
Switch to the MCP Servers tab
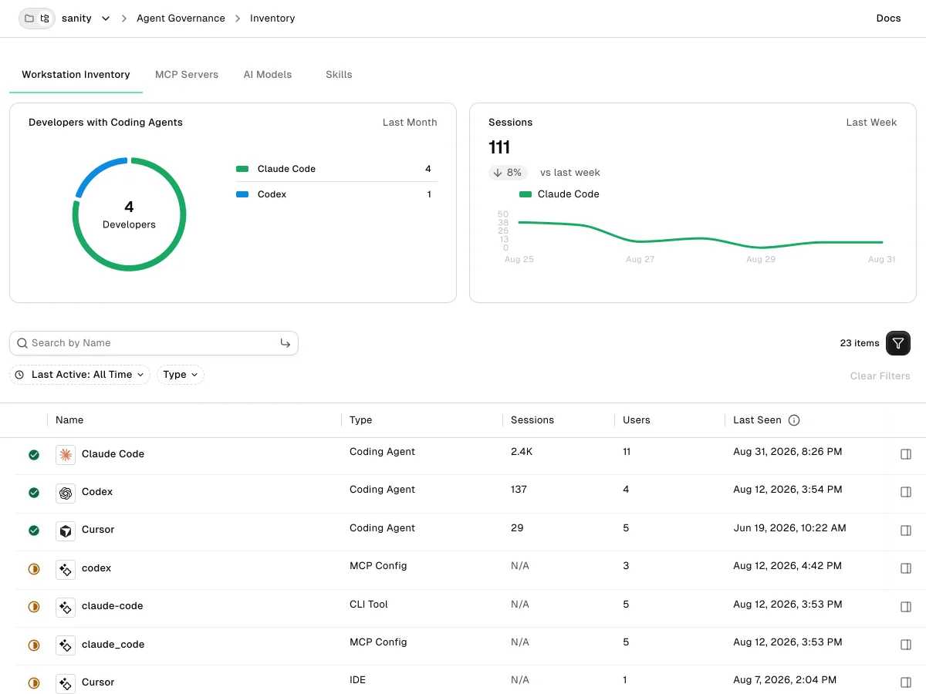coord(187,75)
